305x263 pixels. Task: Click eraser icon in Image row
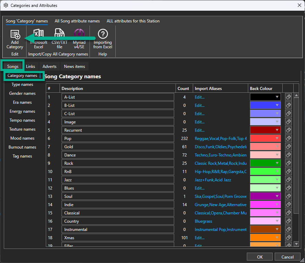288,122
